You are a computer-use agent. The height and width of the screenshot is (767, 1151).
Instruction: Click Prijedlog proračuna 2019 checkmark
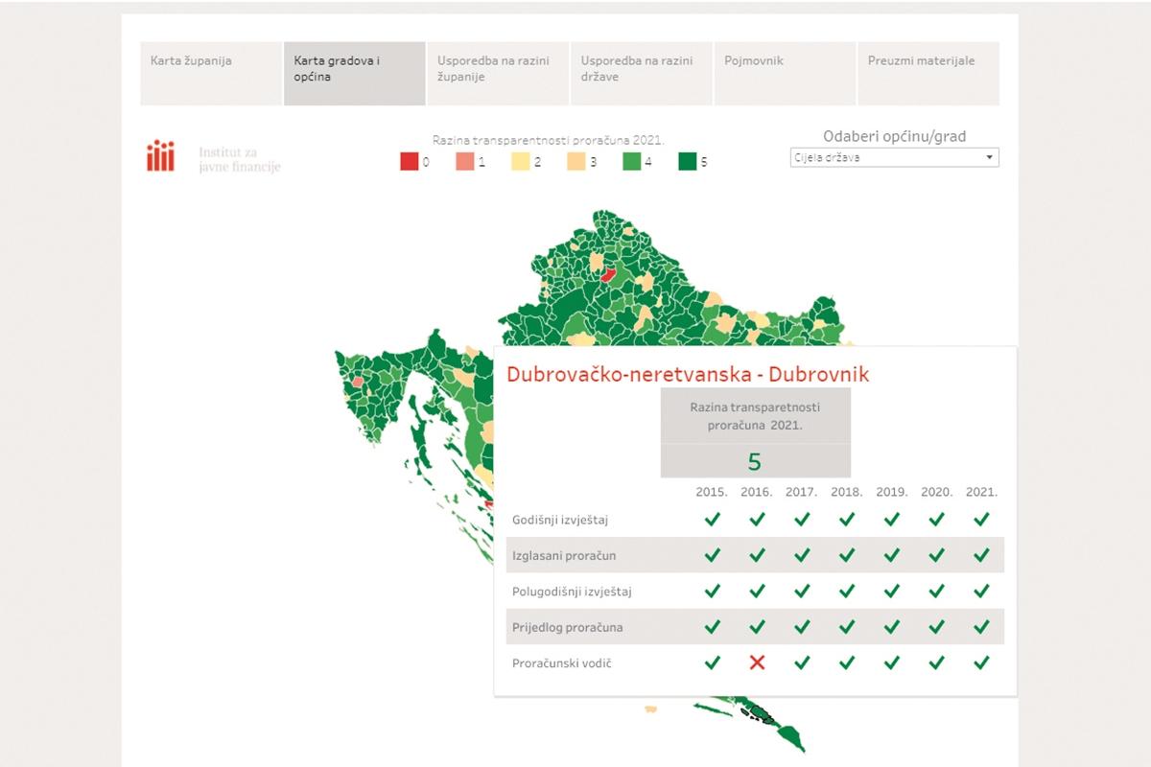tap(892, 627)
